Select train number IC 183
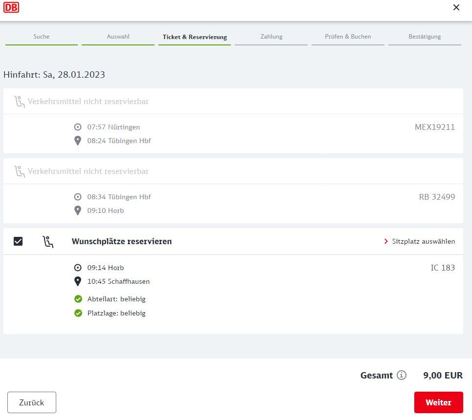The width and height of the screenshot is (472, 420). [443, 268]
